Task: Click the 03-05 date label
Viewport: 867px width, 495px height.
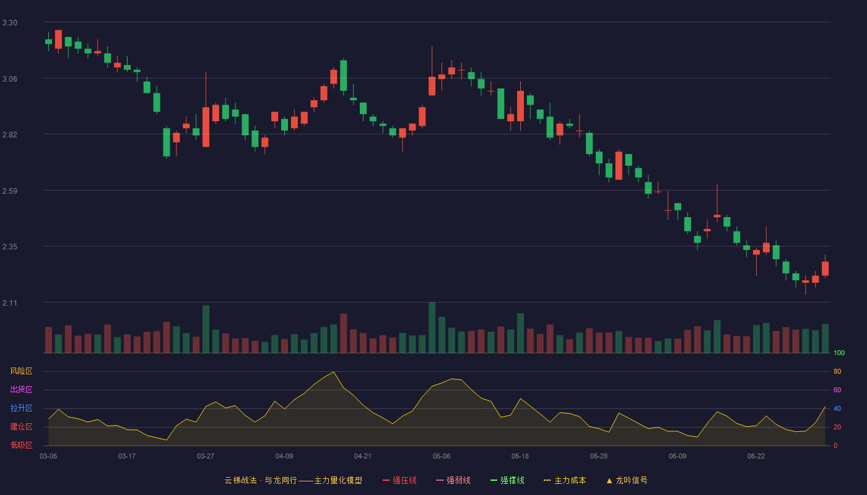Action: [48, 456]
